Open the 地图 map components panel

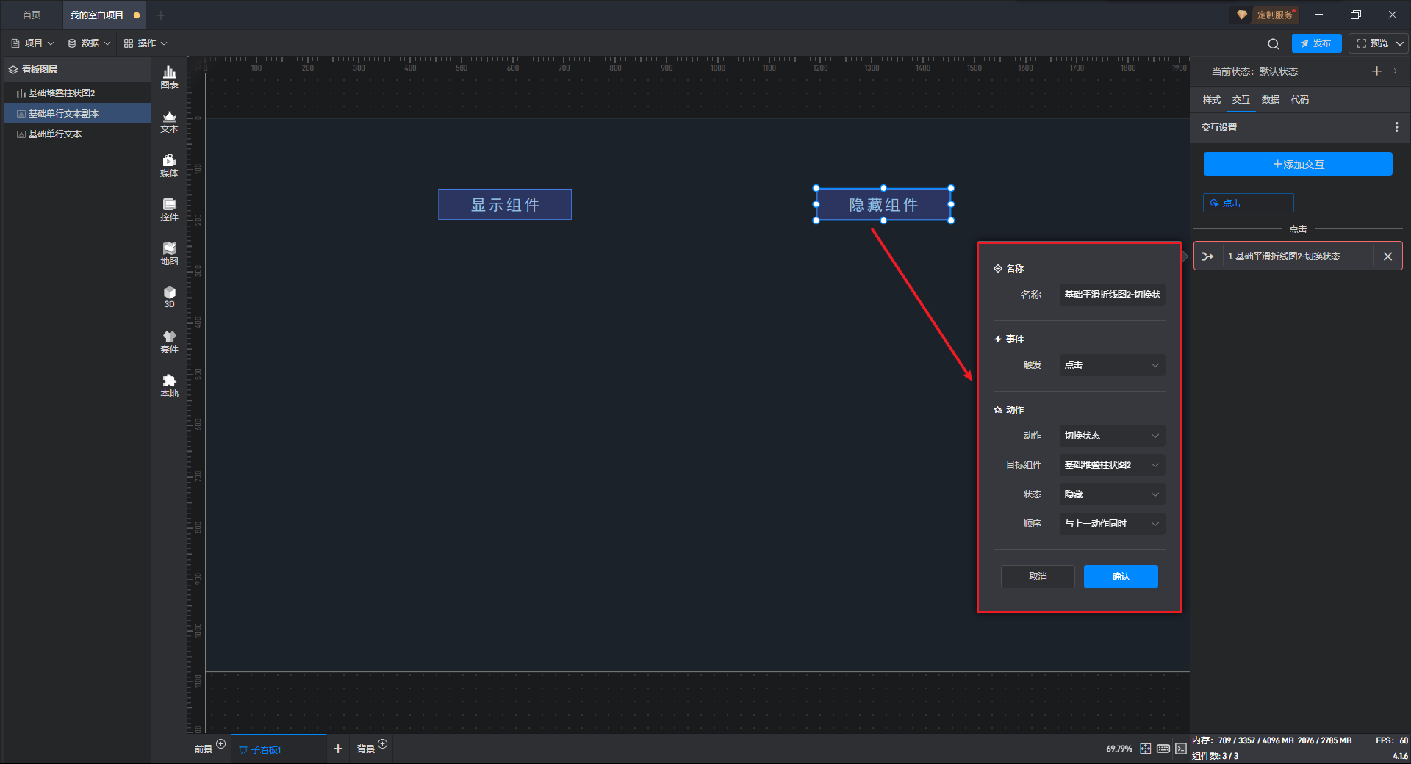click(x=169, y=253)
